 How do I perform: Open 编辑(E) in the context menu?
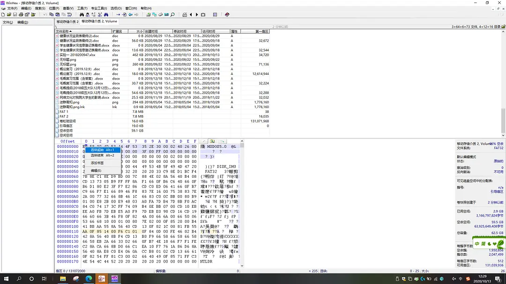click(96, 170)
